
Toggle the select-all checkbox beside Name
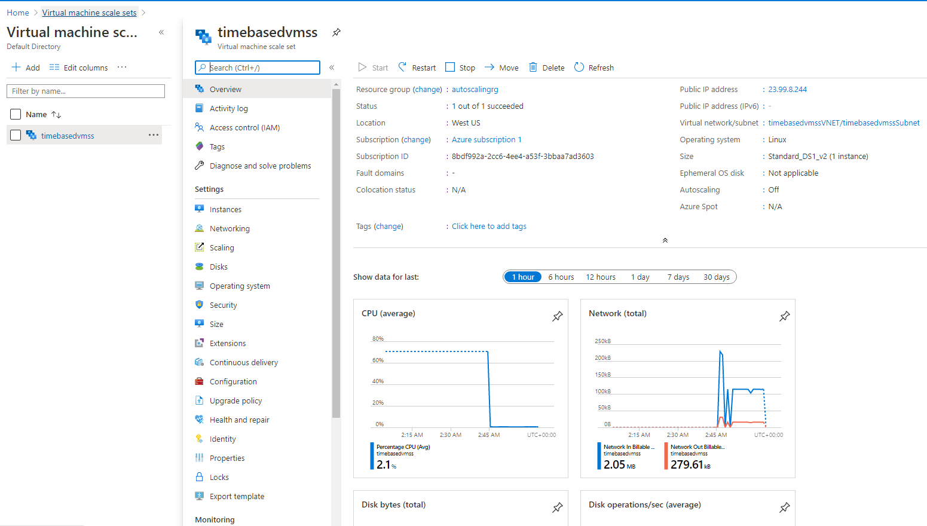pyautogui.click(x=16, y=114)
